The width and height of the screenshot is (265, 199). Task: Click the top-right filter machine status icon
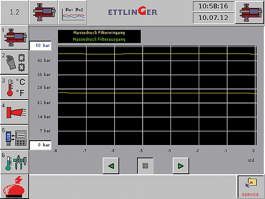click(x=250, y=12)
